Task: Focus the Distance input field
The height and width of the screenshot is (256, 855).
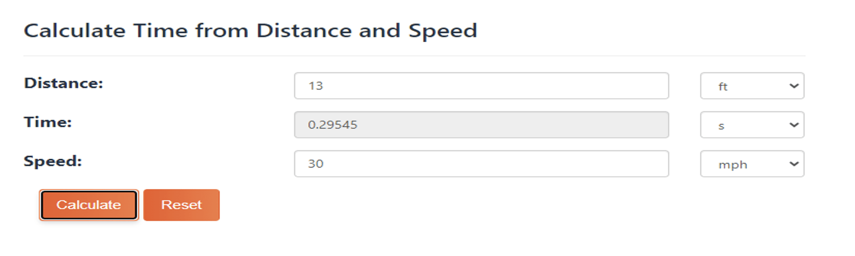Action: (481, 85)
